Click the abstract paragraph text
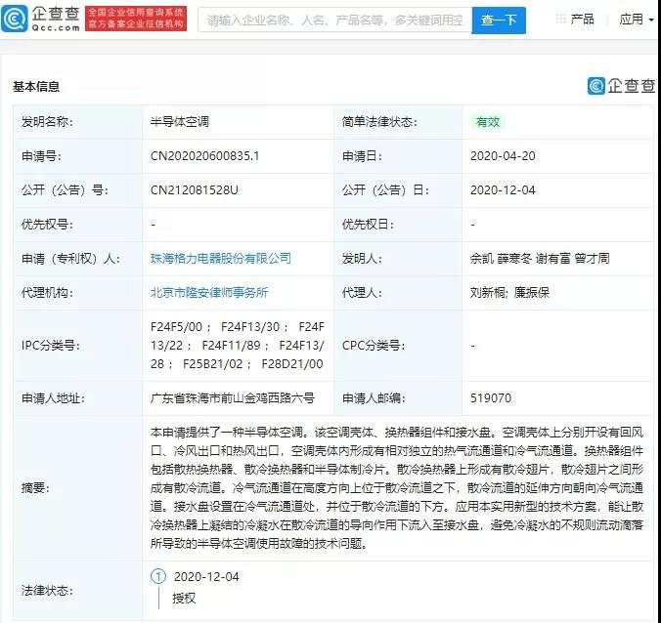This screenshot has width=661, height=623. tap(397, 488)
